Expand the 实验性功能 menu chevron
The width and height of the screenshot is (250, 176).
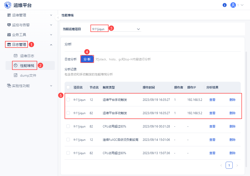tap(51, 86)
